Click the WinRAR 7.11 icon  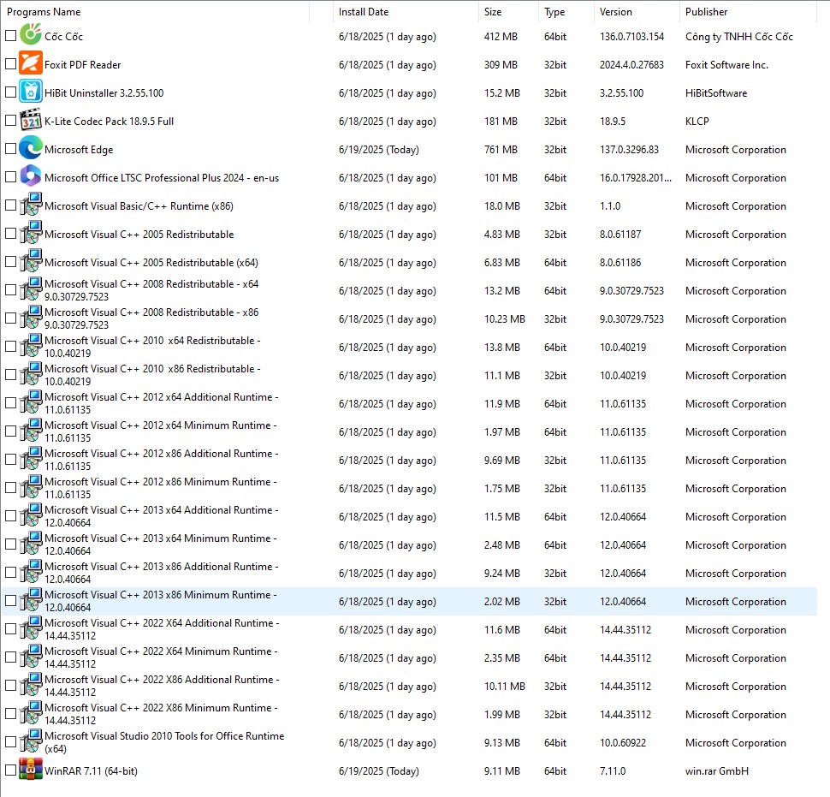click(x=31, y=770)
